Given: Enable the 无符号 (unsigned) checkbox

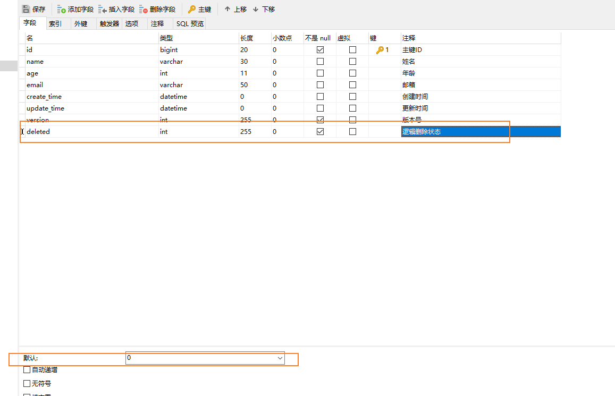Looking at the screenshot, I should [27, 383].
